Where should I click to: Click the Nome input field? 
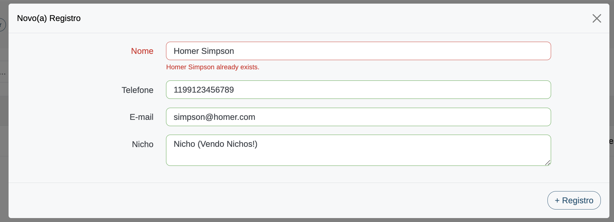click(x=358, y=51)
